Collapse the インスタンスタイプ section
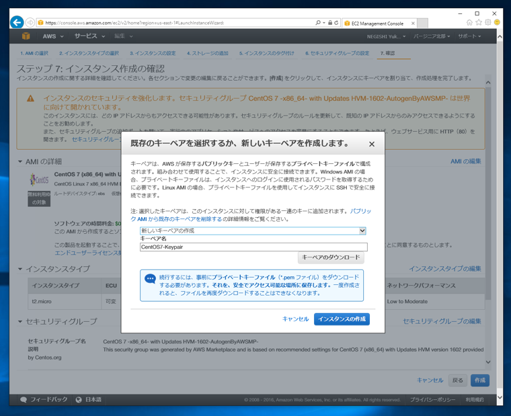This screenshot has height=416, width=511. tap(20, 269)
